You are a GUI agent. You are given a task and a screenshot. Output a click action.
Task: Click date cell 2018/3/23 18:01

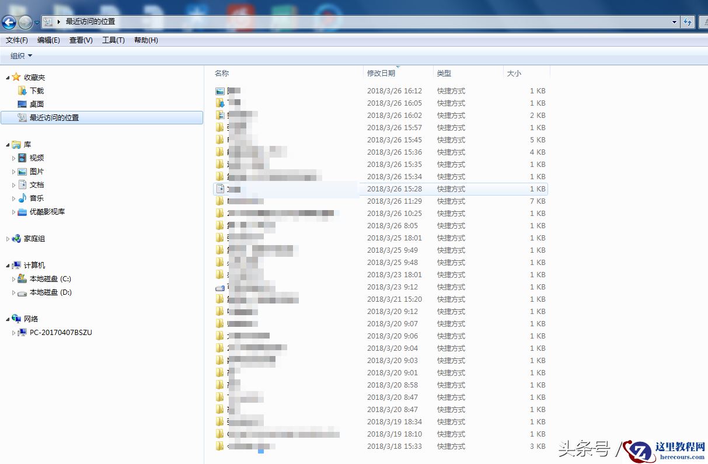point(395,275)
